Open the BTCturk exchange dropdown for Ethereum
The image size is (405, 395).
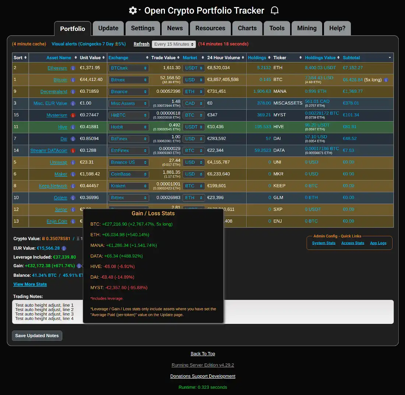[x=128, y=68]
